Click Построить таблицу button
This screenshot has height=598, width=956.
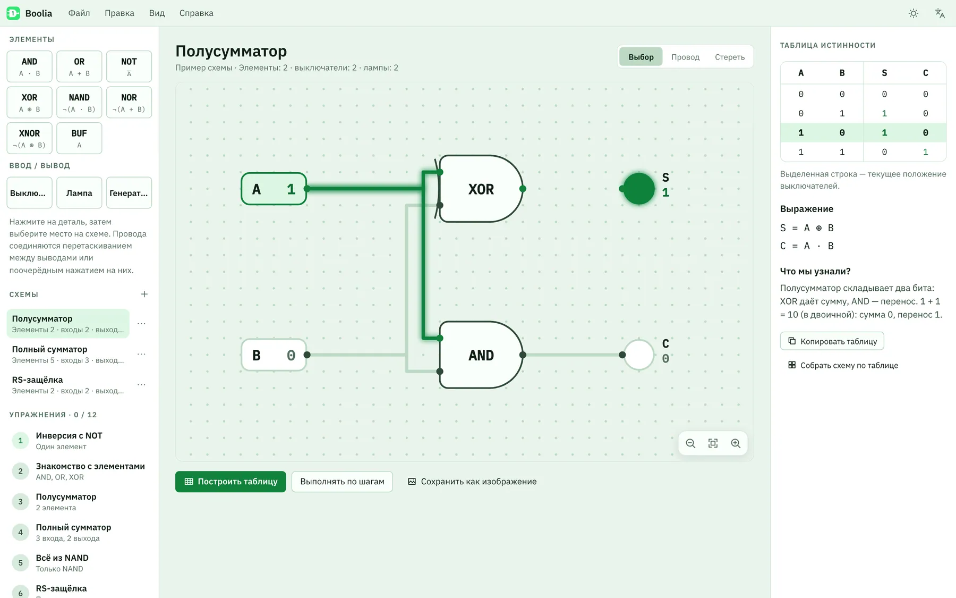click(231, 482)
